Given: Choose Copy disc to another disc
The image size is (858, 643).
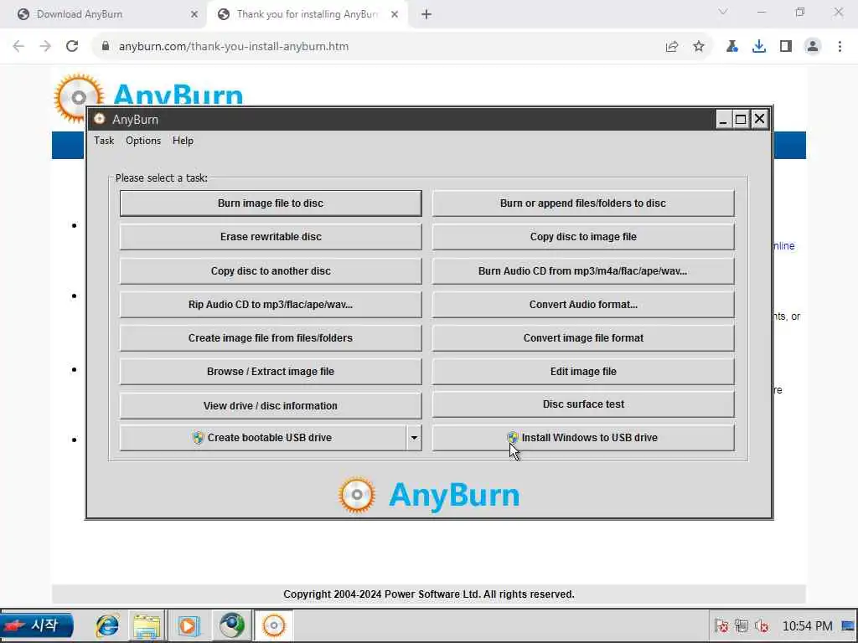Looking at the screenshot, I should [271, 271].
